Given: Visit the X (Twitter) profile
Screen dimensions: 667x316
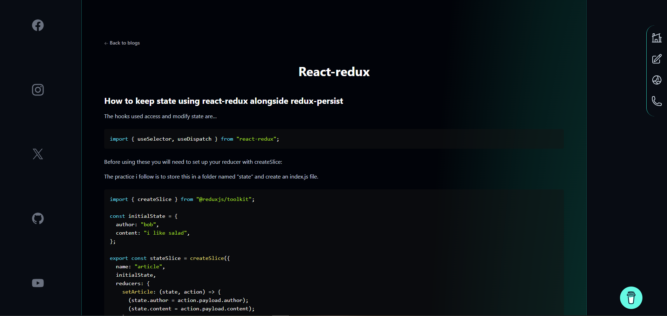Looking at the screenshot, I should (38, 154).
